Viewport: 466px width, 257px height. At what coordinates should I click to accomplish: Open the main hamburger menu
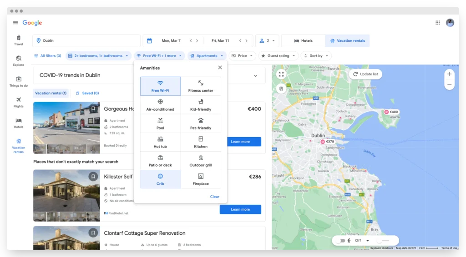pyautogui.click(x=15, y=23)
